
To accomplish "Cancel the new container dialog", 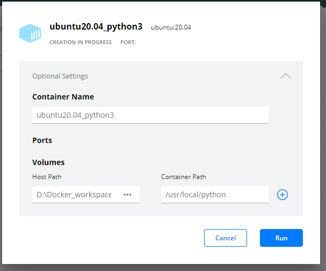I will (226, 238).
